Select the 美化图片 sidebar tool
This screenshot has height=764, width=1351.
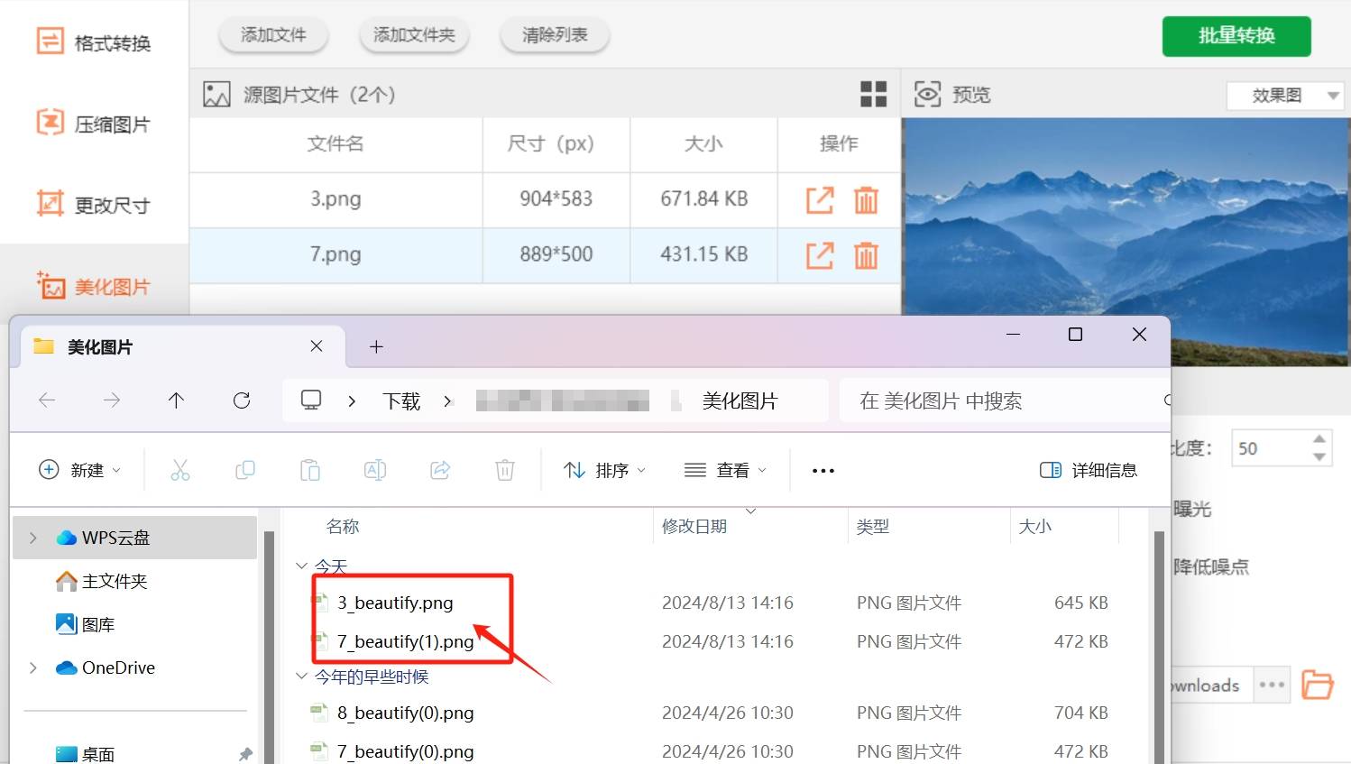coord(94,285)
